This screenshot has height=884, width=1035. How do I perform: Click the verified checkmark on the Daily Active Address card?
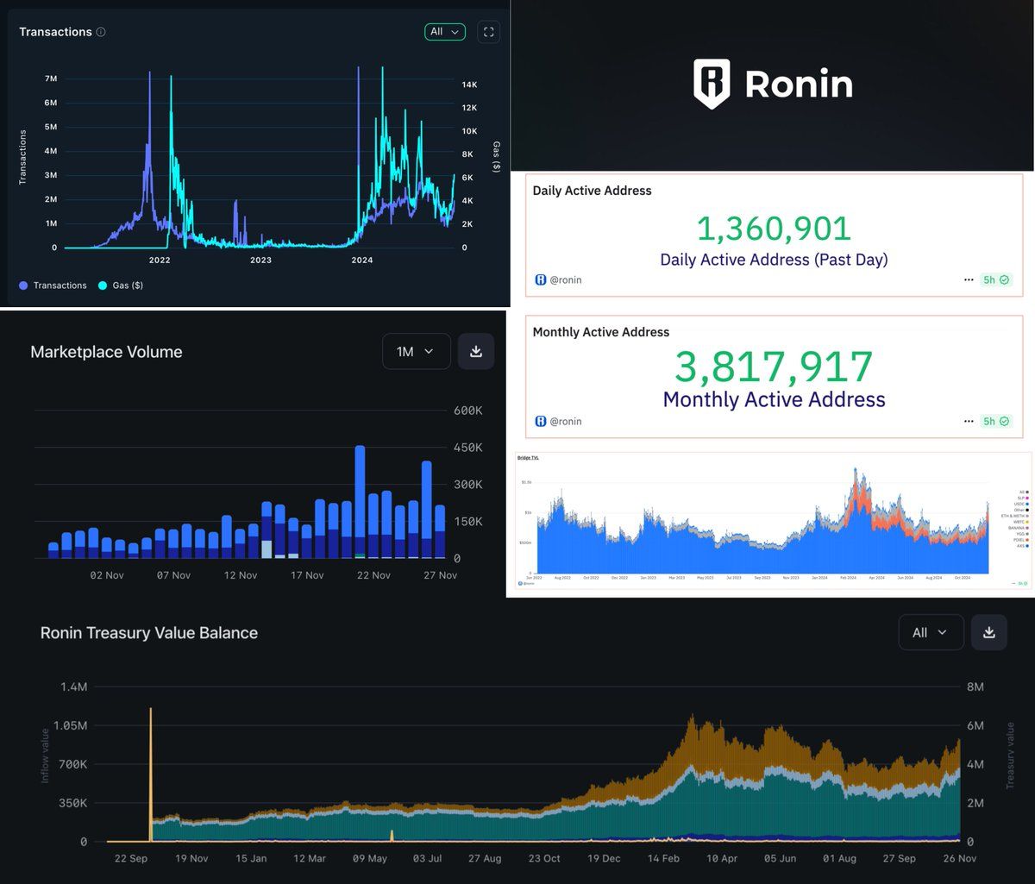coord(1006,279)
